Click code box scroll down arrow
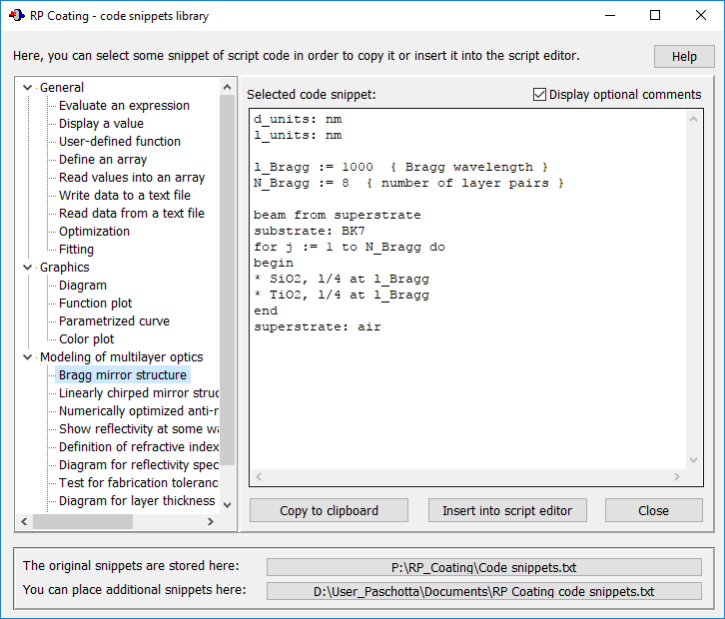This screenshot has height=619, width=725. click(x=693, y=460)
